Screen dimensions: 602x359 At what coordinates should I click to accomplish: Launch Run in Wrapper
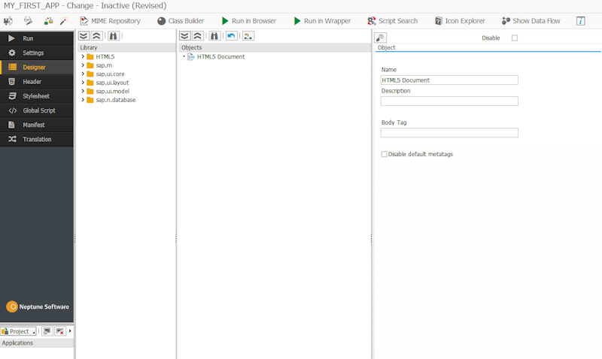(322, 21)
